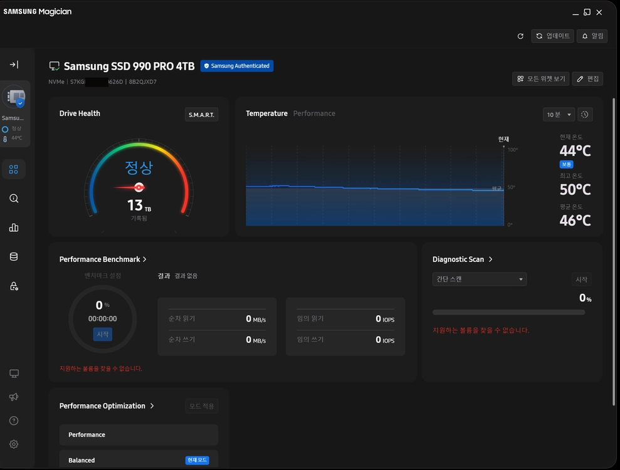
Task: Open Diagnostic Scan section chevron
Action: [x=490, y=259]
